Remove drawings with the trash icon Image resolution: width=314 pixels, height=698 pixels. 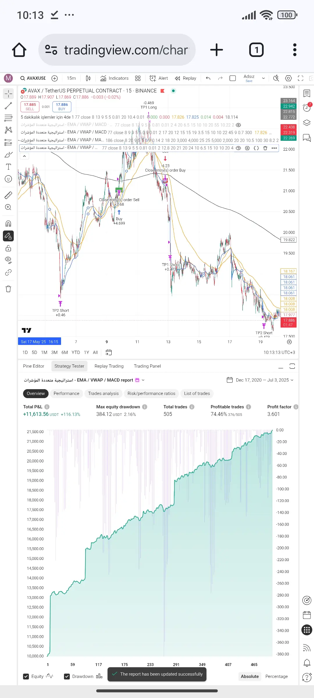coord(8,289)
